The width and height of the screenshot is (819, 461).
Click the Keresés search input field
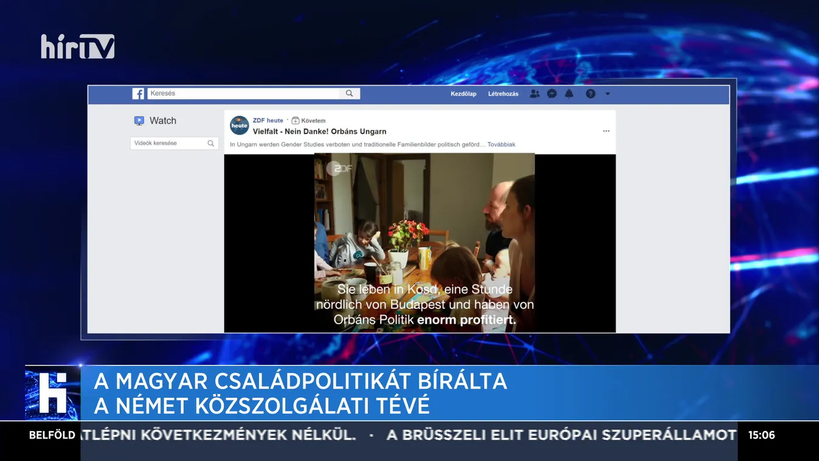point(243,93)
